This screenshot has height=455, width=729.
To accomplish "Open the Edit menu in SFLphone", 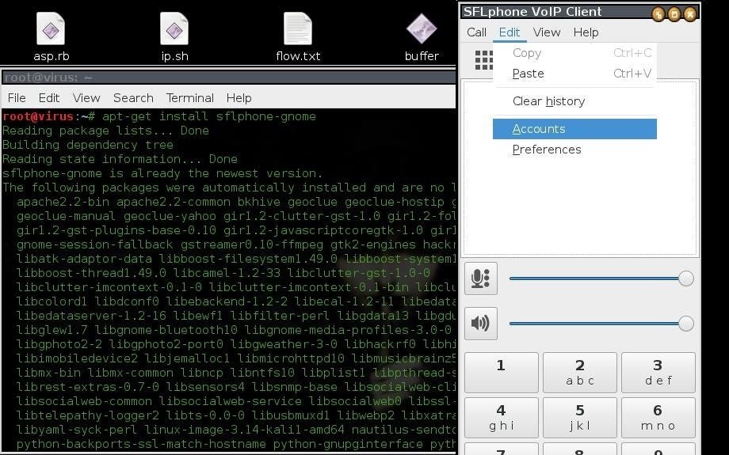I will pyautogui.click(x=510, y=32).
